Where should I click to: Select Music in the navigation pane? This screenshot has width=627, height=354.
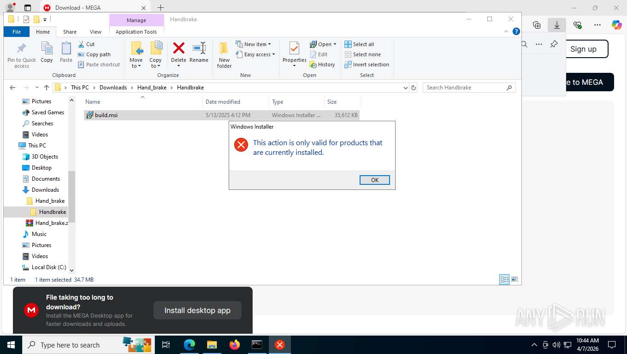click(x=39, y=234)
